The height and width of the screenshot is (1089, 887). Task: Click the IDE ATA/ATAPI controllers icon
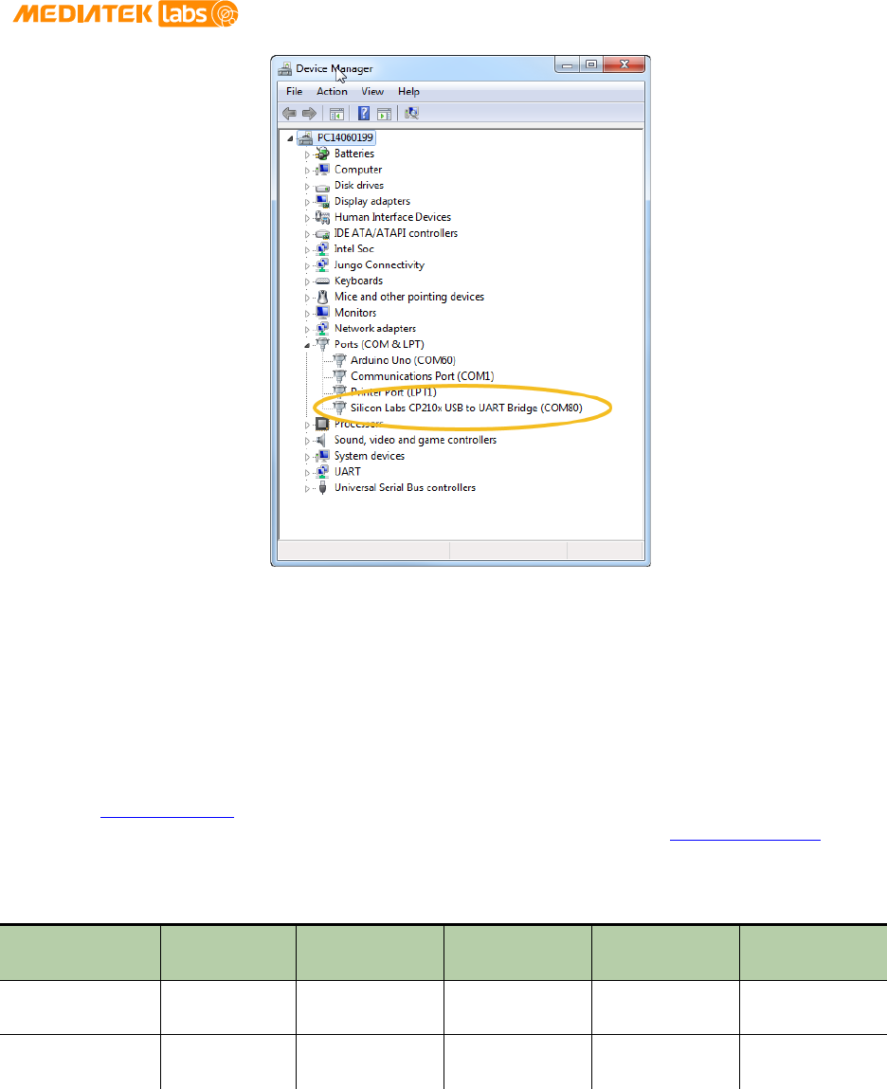(x=322, y=234)
